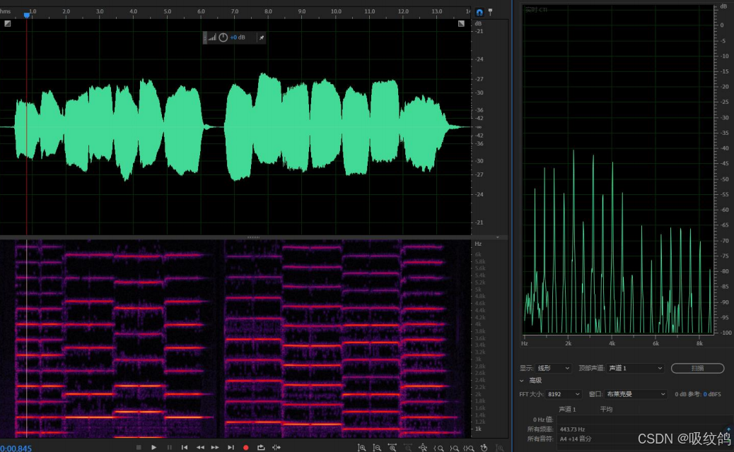734x452 pixels.
Task: Click the marker pin icon beside the magnet
Action: 490,12
